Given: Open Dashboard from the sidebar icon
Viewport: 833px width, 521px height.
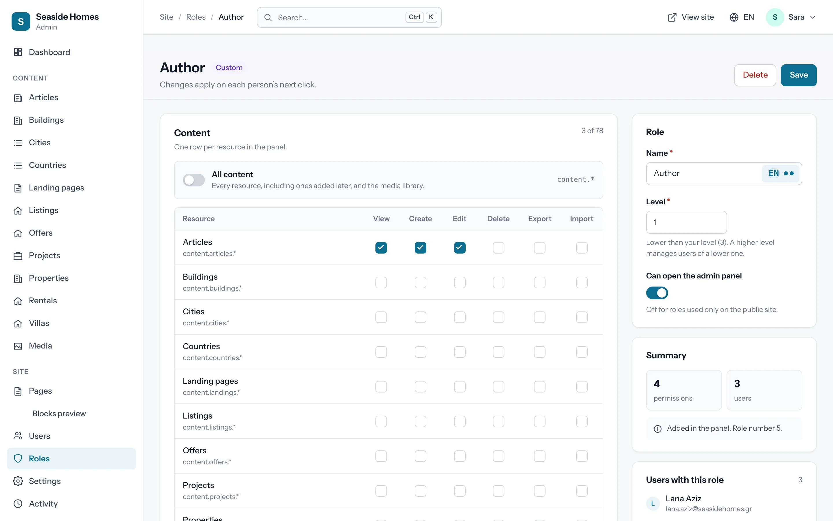Looking at the screenshot, I should click(x=18, y=52).
